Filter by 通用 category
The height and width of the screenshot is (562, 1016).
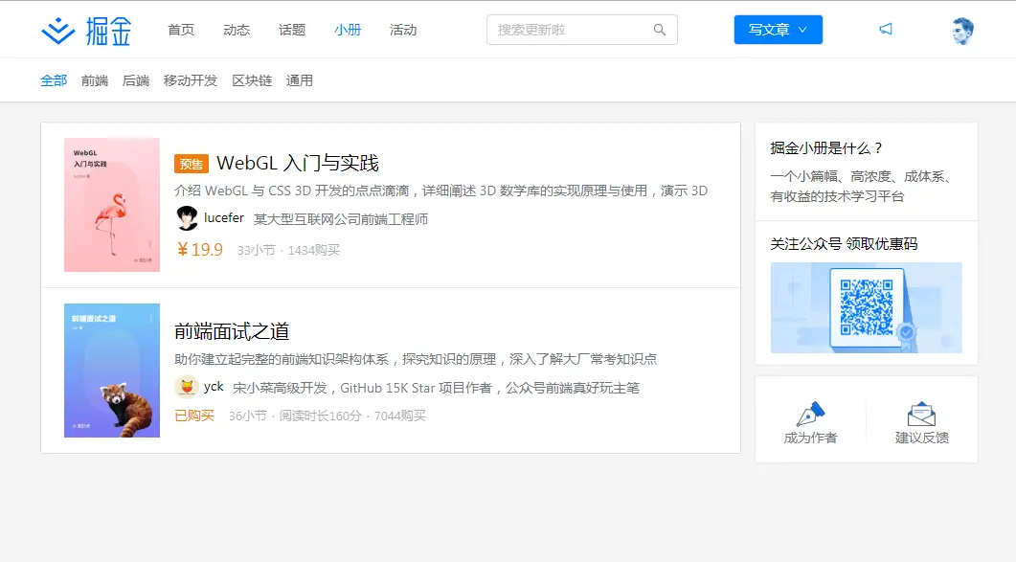[x=300, y=80]
